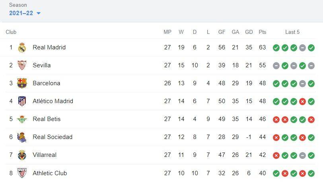Viewport: 323px width, 182px height.
Task: Click Atlético Madrid's red loss result icon
Action: [x=302, y=101]
